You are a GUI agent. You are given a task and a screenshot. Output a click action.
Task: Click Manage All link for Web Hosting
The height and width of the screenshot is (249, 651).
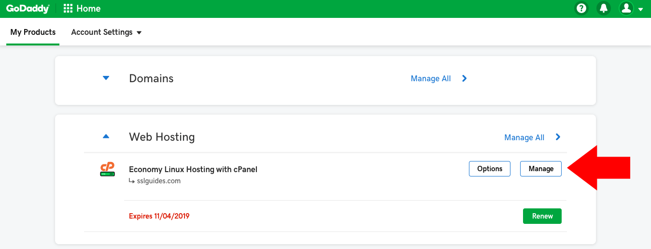[x=524, y=137]
